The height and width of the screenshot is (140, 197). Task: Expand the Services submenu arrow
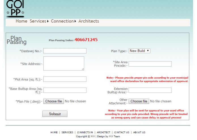[x=48, y=21]
